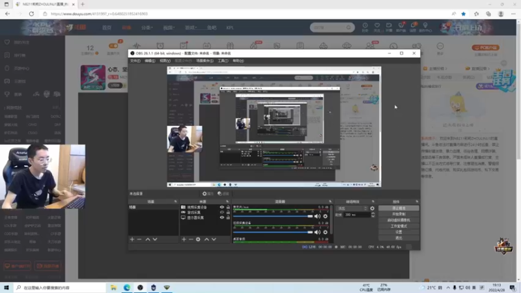Open the 淡出 transition dropdown
This screenshot has width=521, height=293.
point(352,208)
